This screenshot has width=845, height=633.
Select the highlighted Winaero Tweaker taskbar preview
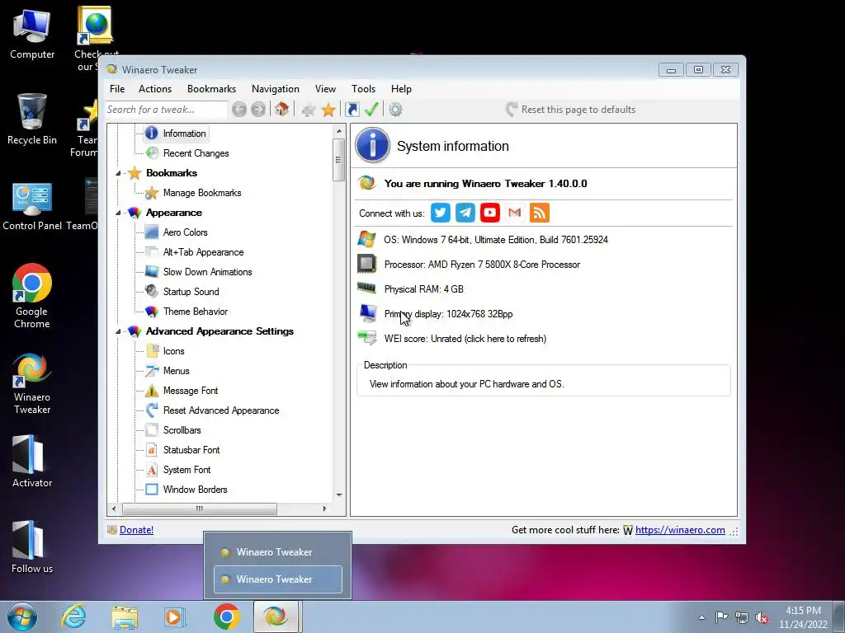pyautogui.click(x=278, y=579)
